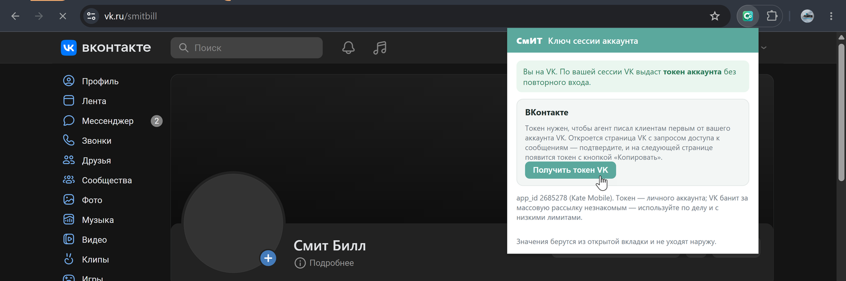
Task: Click the text Значения берутся из открытой вкладки
Action: click(x=617, y=242)
